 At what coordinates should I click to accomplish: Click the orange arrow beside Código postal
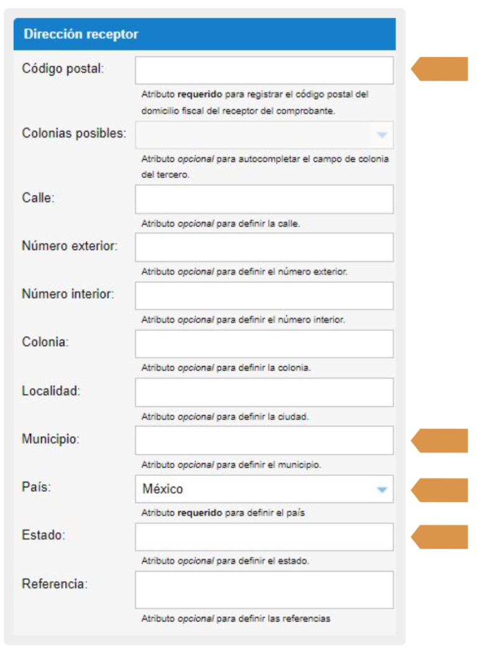coord(441,69)
